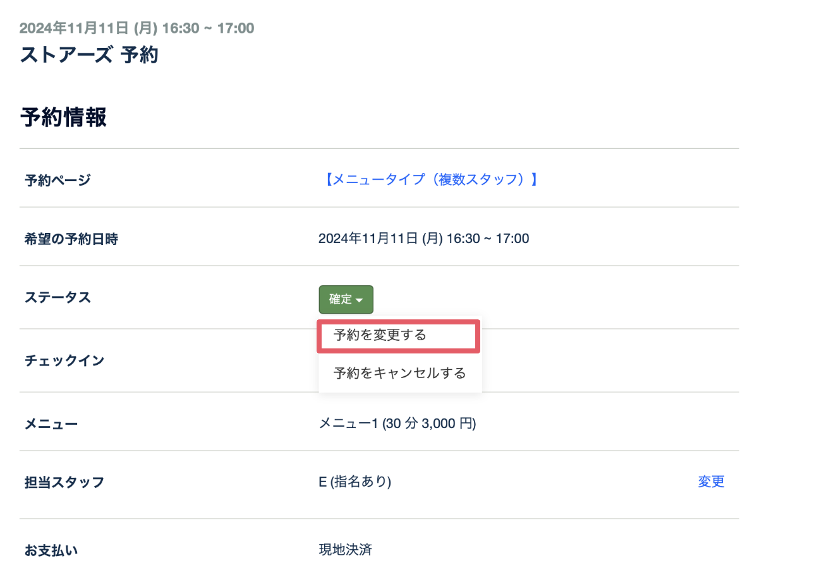The width and height of the screenshot is (824, 563).
Task: Click the 予約ページ row label
Action: click(58, 181)
